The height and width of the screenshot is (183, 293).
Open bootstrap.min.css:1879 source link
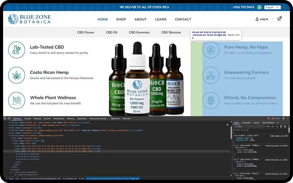click(276, 145)
